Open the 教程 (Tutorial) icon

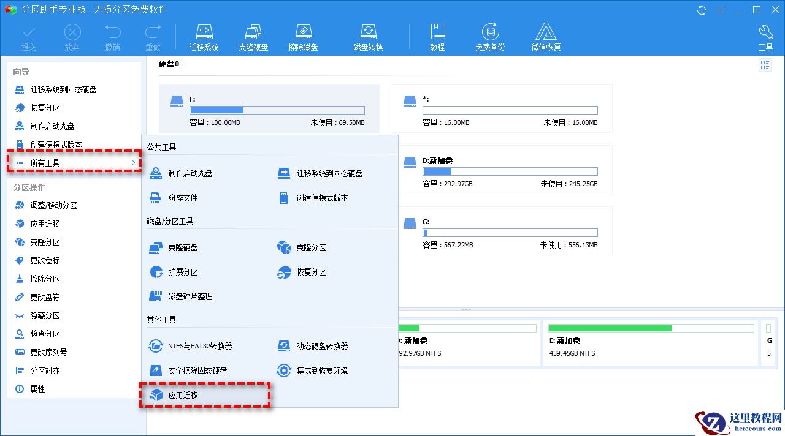click(438, 35)
